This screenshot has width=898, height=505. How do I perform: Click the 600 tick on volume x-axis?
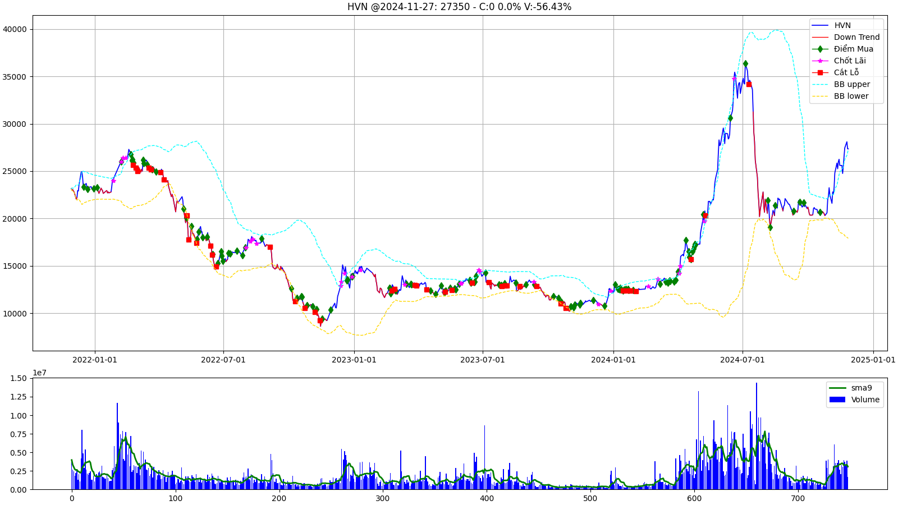click(x=694, y=498)
